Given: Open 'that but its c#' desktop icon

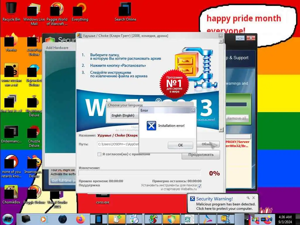Looking at the screenshot, I should pos(11,103).
